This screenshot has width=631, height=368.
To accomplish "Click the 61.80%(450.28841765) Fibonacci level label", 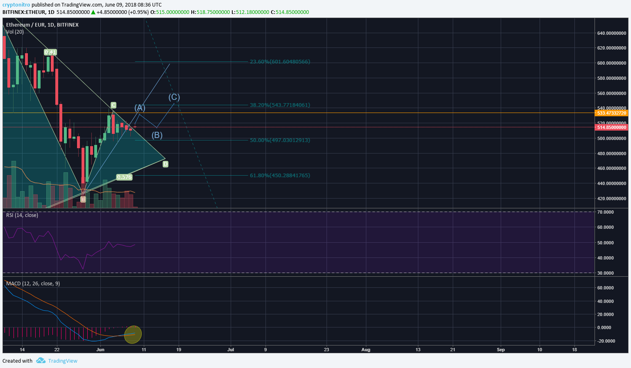I will tap(280, 176).
